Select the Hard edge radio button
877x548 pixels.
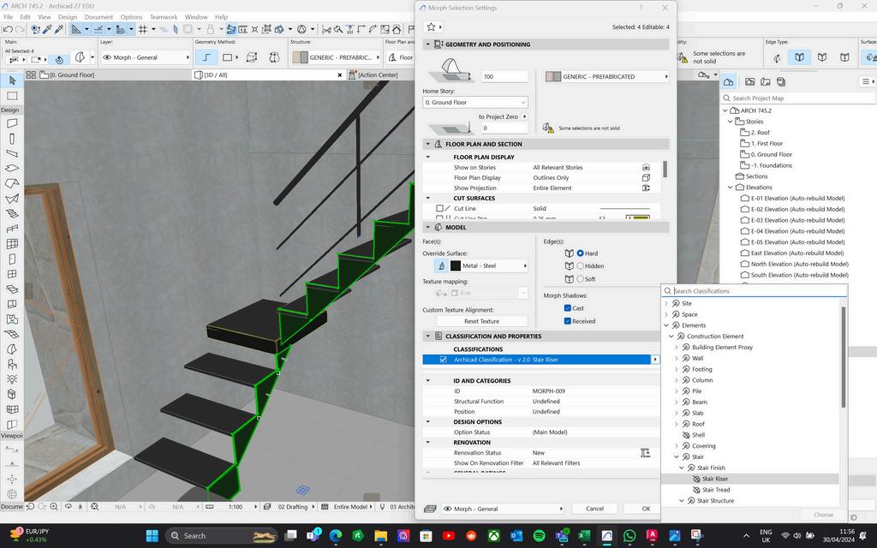[x=580, y=253]
